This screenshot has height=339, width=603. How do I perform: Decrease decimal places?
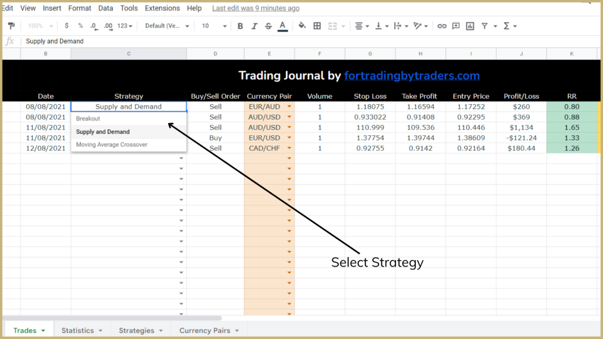94,25
